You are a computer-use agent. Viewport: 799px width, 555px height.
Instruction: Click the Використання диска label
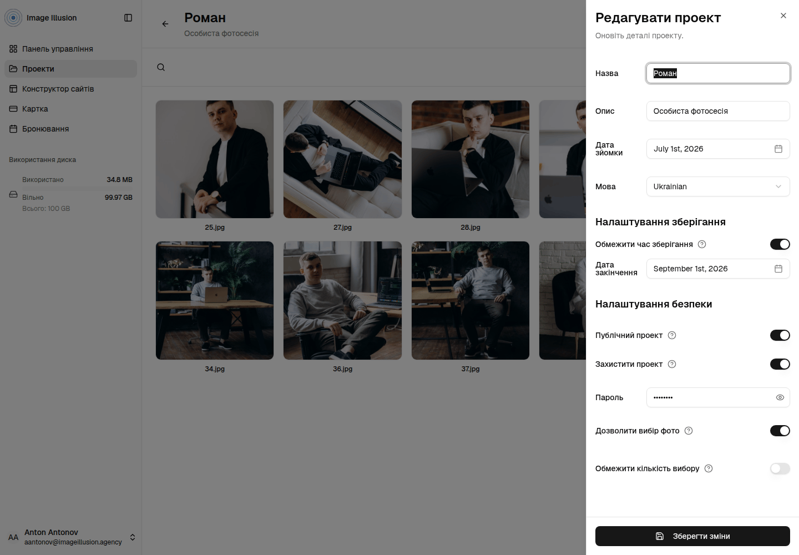point(43,160)
